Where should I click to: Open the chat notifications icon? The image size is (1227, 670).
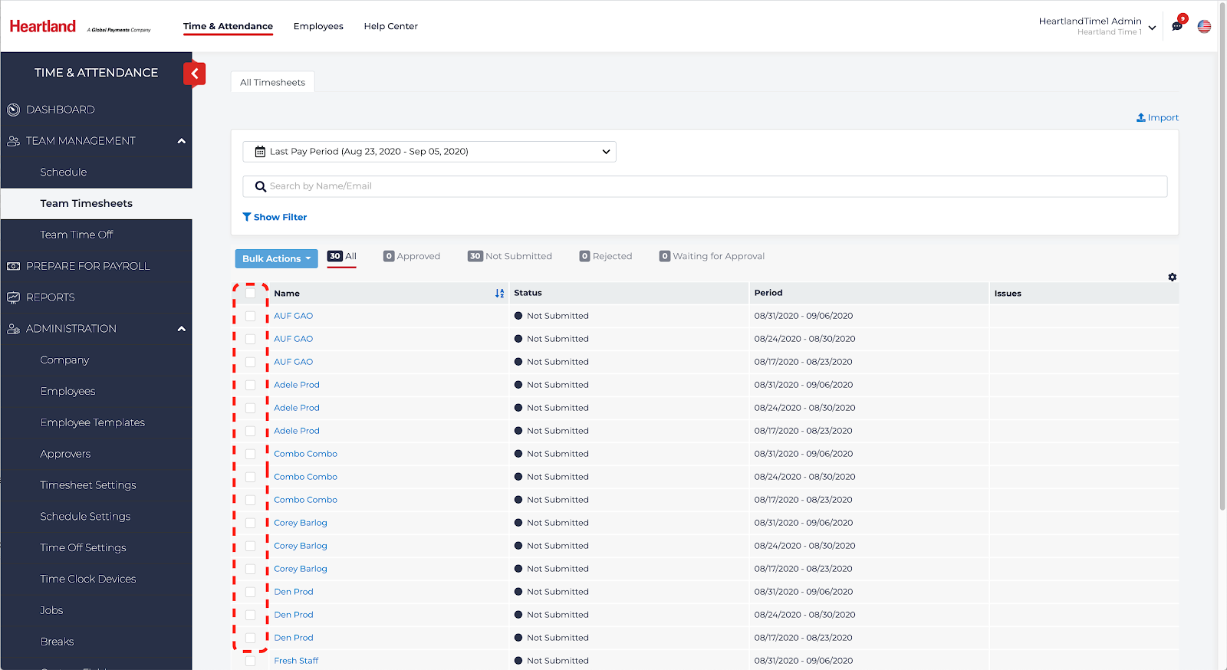tap(1177, 26)
